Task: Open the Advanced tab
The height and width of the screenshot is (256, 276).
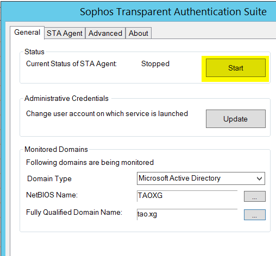Action: point(105,33)
